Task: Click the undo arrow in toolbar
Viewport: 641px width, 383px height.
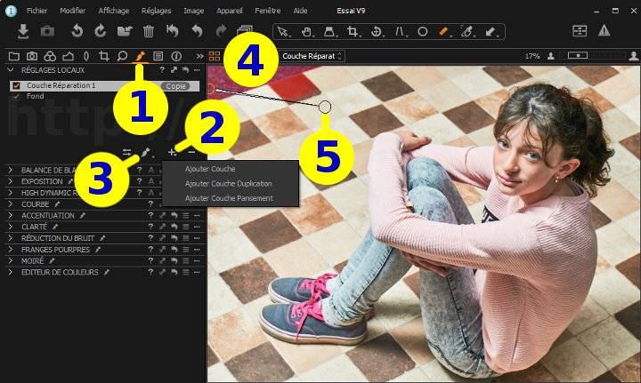Action: [198, 31]
